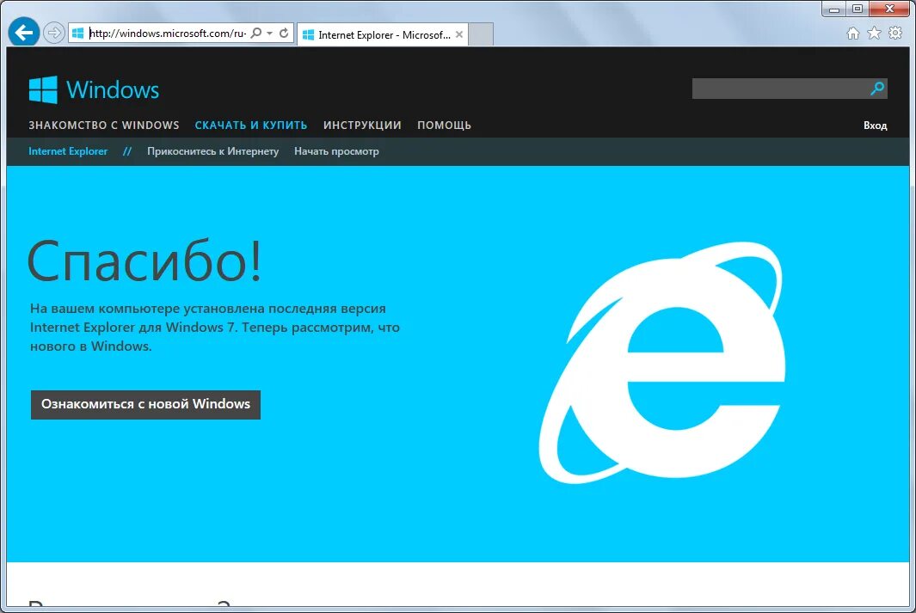This screenshot has height=613, width=916.
Task: Click the Internet Explorer breadcrumb link
Action: (x=68, y=151)
